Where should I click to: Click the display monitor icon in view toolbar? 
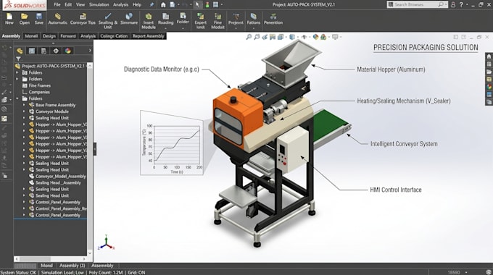click(335, 37)
